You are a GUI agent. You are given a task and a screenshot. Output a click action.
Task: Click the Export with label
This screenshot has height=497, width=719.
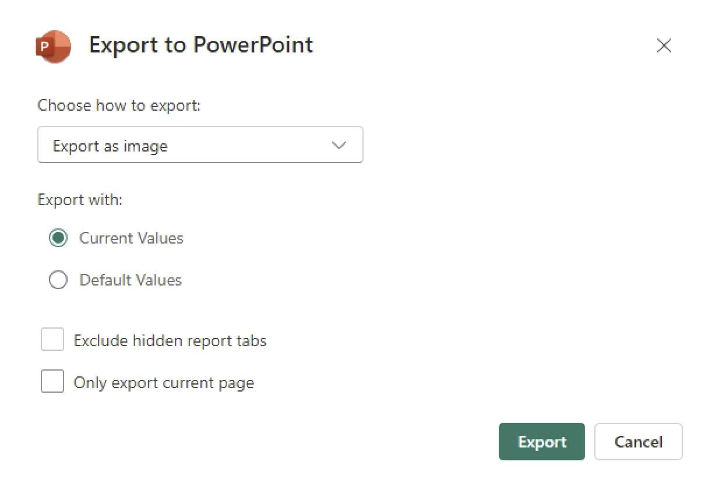[80, 199]
